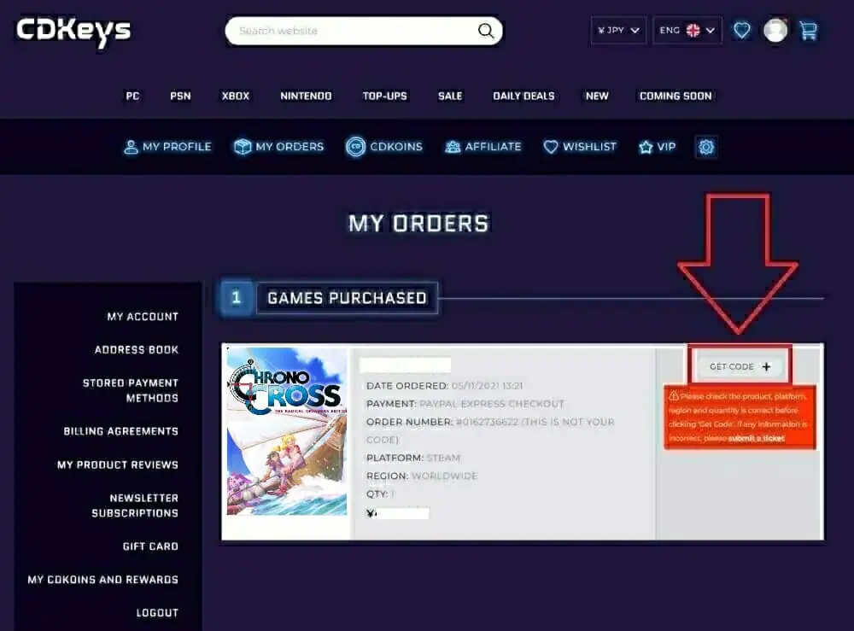Screen dimensions: 854x631
Task: Expand the ENG language dropdown
Action: (687, 31)
